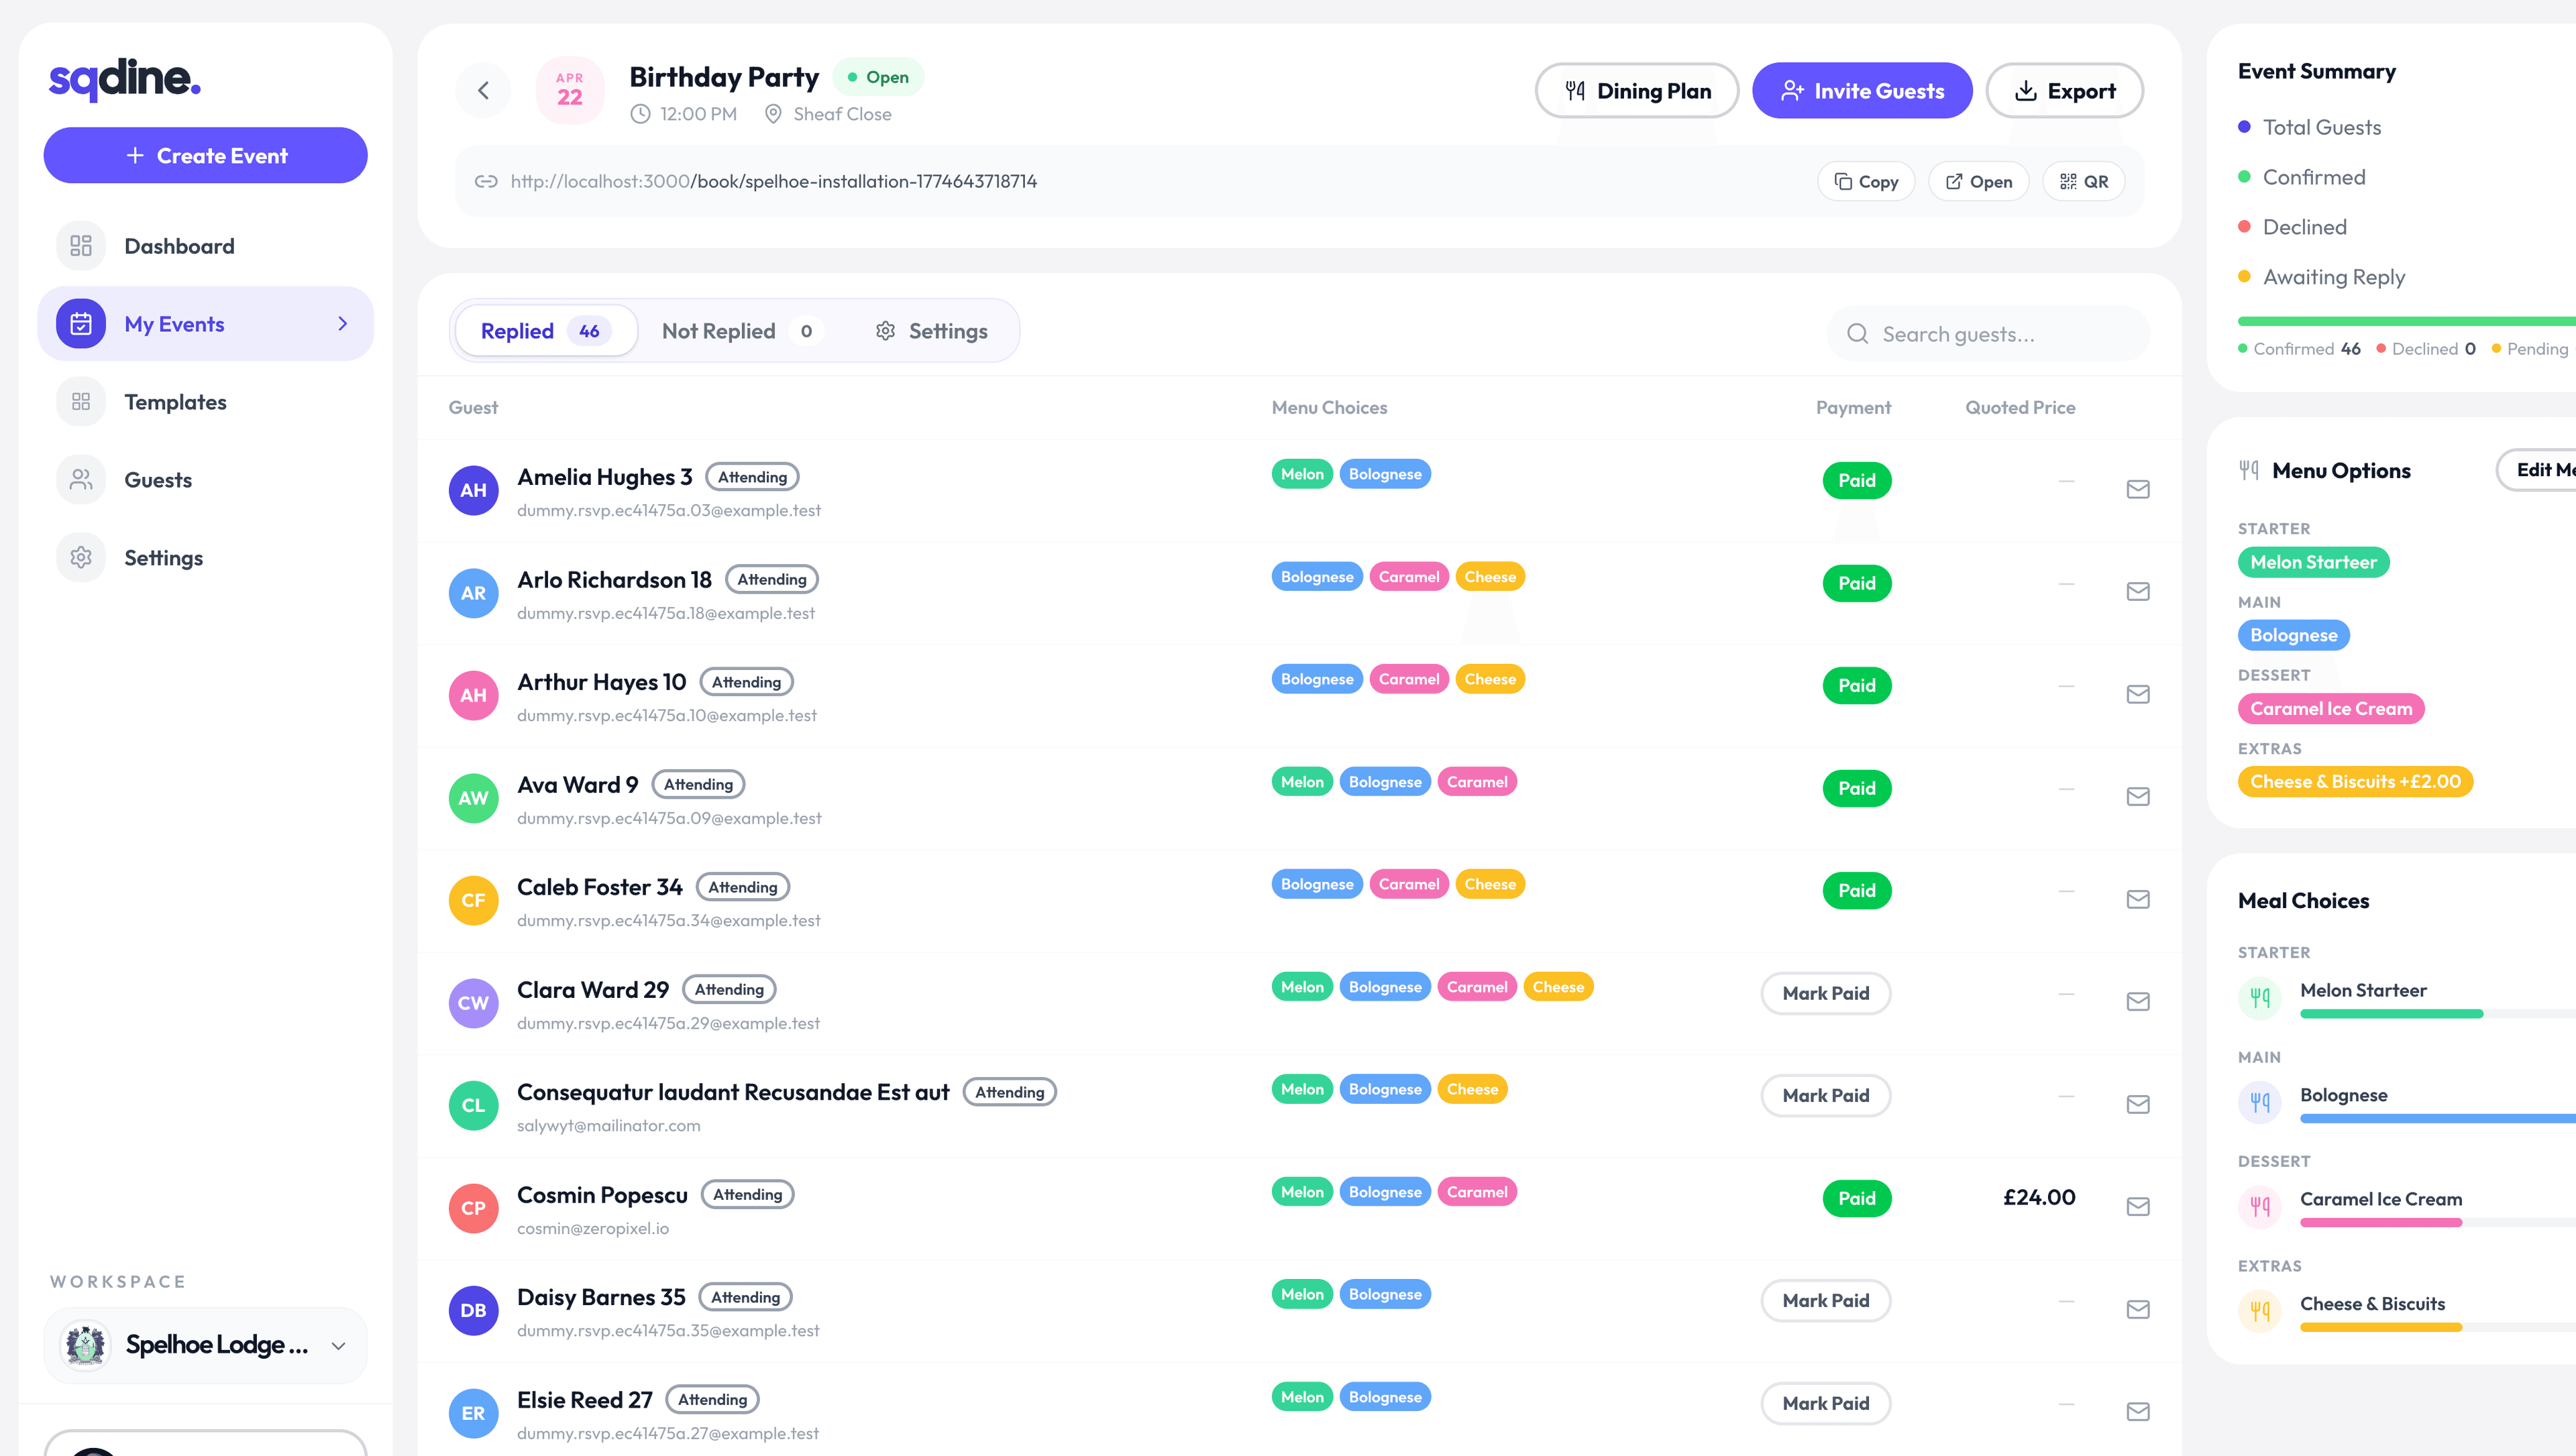Open Dashboard from the sidebar
2576x1456 pixels.
(x=179, y=246)
